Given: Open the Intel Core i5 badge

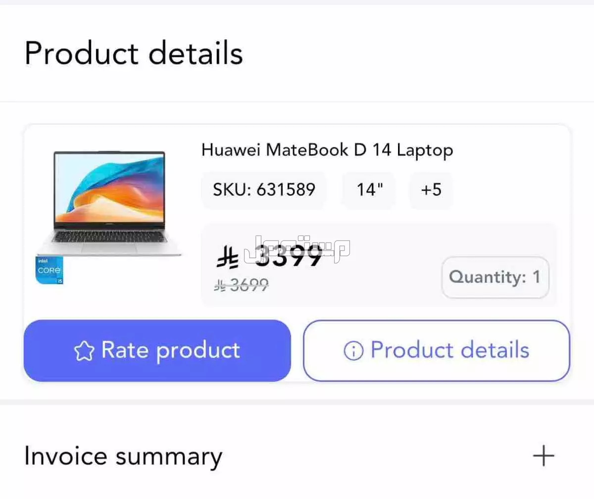Looking at the screenshot, I should 49,270.
